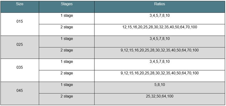Click 1 stage cell for size 025

point(67,41)
